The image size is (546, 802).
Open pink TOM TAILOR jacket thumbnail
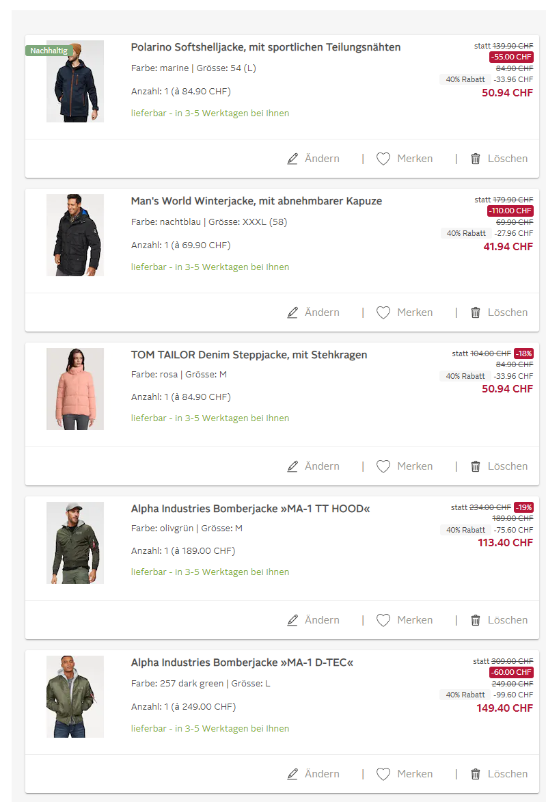tap(75, 389)
